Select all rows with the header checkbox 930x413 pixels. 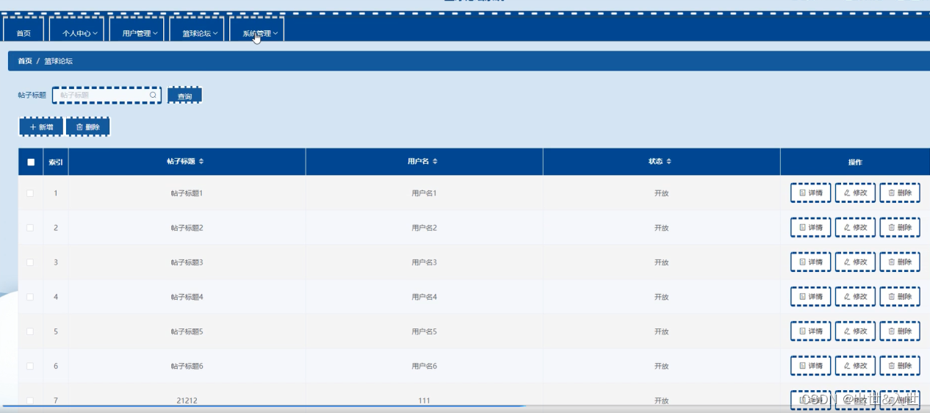pos(31,162)
